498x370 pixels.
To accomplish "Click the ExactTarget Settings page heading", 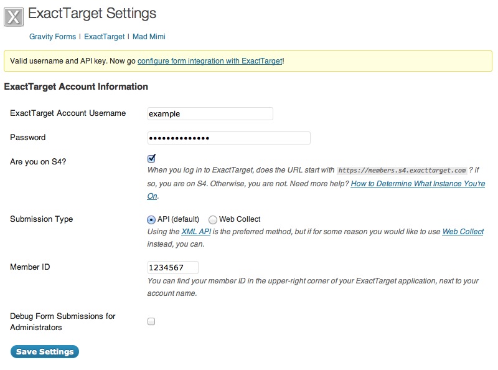I will coord(92,13).
